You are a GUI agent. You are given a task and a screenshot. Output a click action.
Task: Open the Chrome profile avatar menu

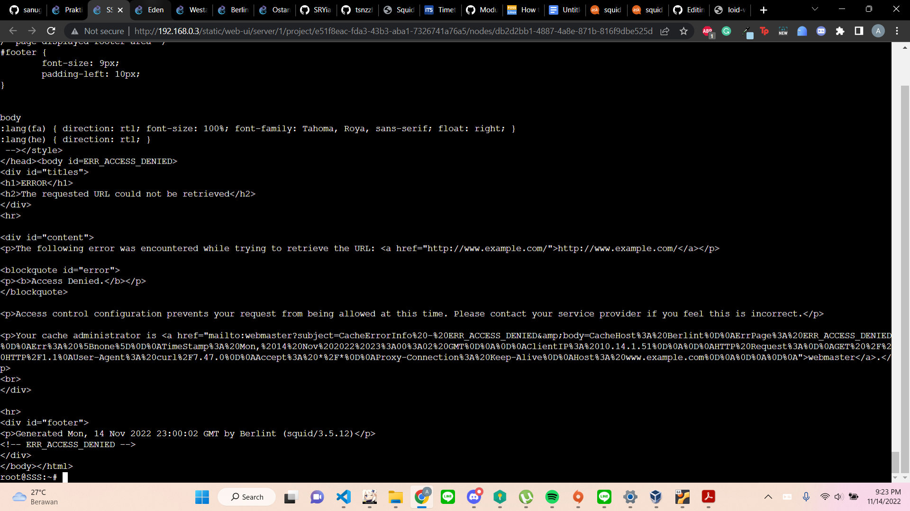[878, 31]
